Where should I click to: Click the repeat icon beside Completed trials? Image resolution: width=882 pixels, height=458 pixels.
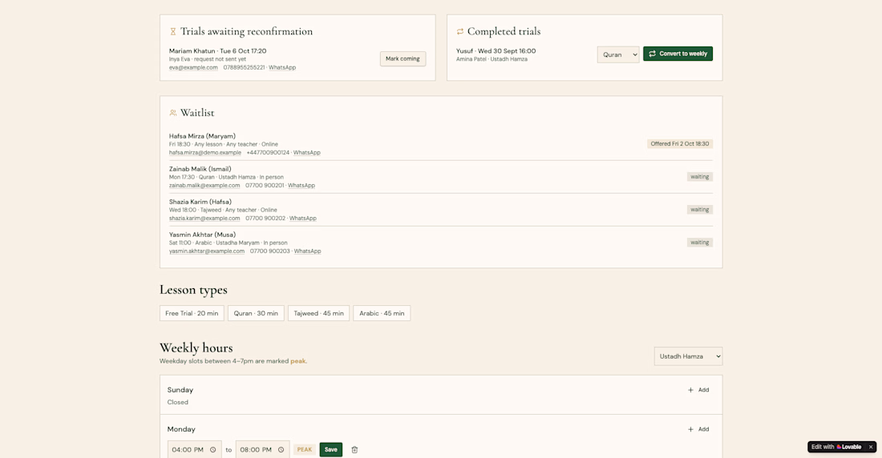coord(460,31)
